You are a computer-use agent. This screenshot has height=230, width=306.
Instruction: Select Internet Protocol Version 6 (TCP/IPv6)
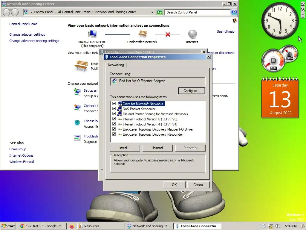click(150, 119)
